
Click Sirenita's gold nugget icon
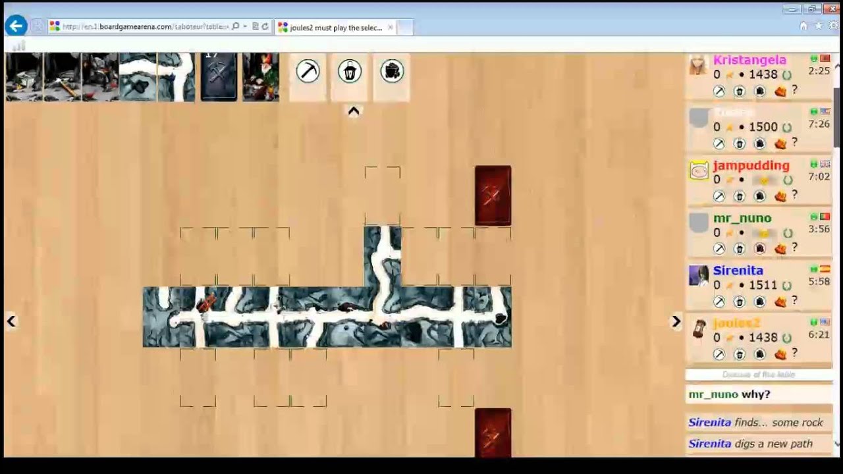coord(780,302)
